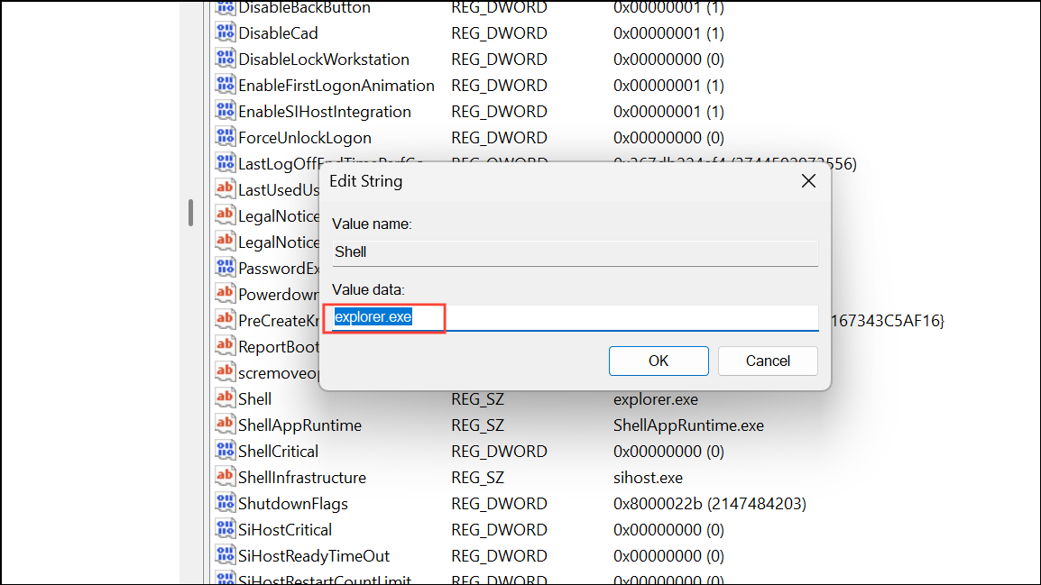Click the ShellCritical DWORD icon
Image resolution: width=1041 pixels, height=585 pixels.
click(x=225, y=451)
